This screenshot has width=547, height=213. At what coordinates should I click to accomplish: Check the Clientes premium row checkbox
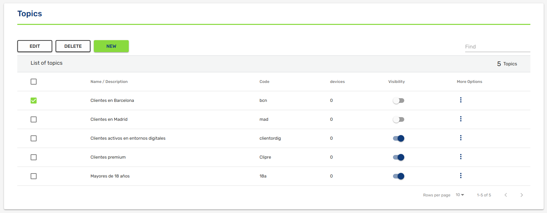point(34,157)
